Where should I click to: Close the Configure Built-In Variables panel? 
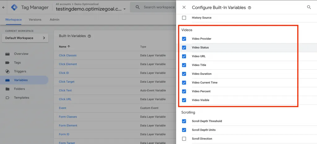click(184, 7)
